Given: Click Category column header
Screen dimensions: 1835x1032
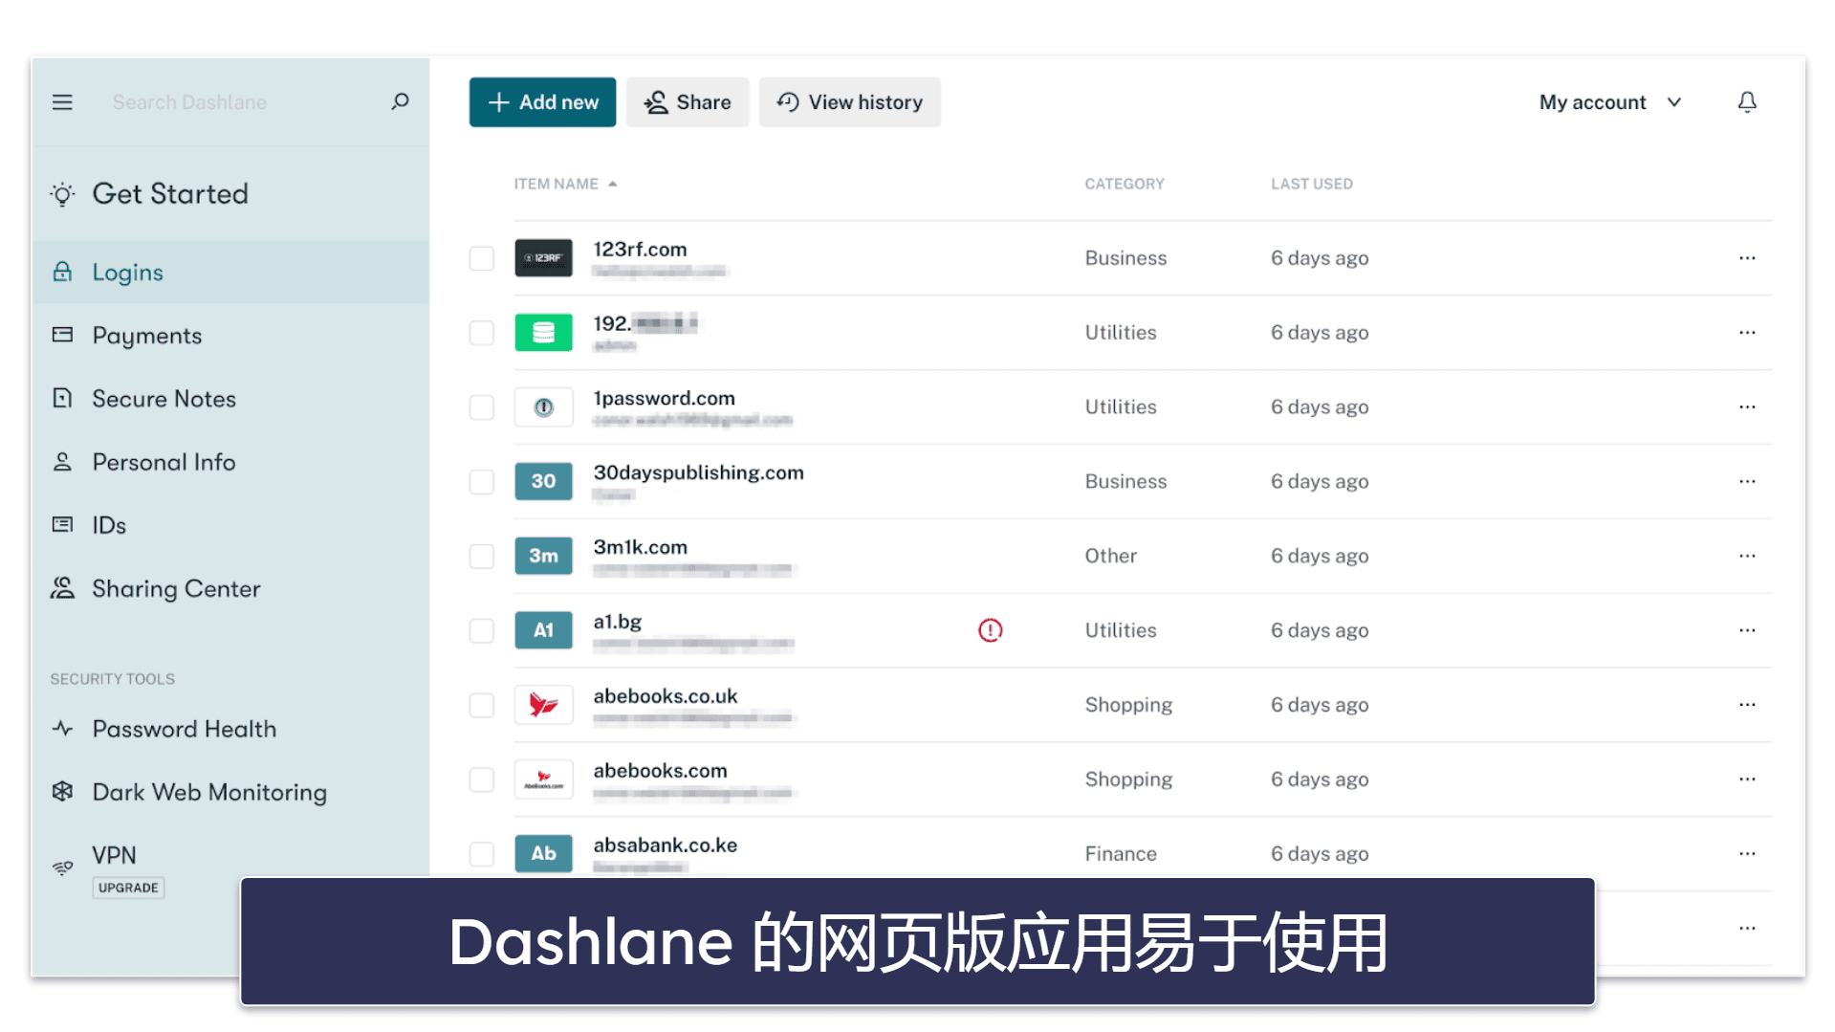Looking at the screenshot, I should pyautogui.click(x=1125, y=184).
